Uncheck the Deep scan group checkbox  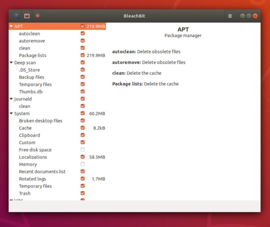click(83, 62)
